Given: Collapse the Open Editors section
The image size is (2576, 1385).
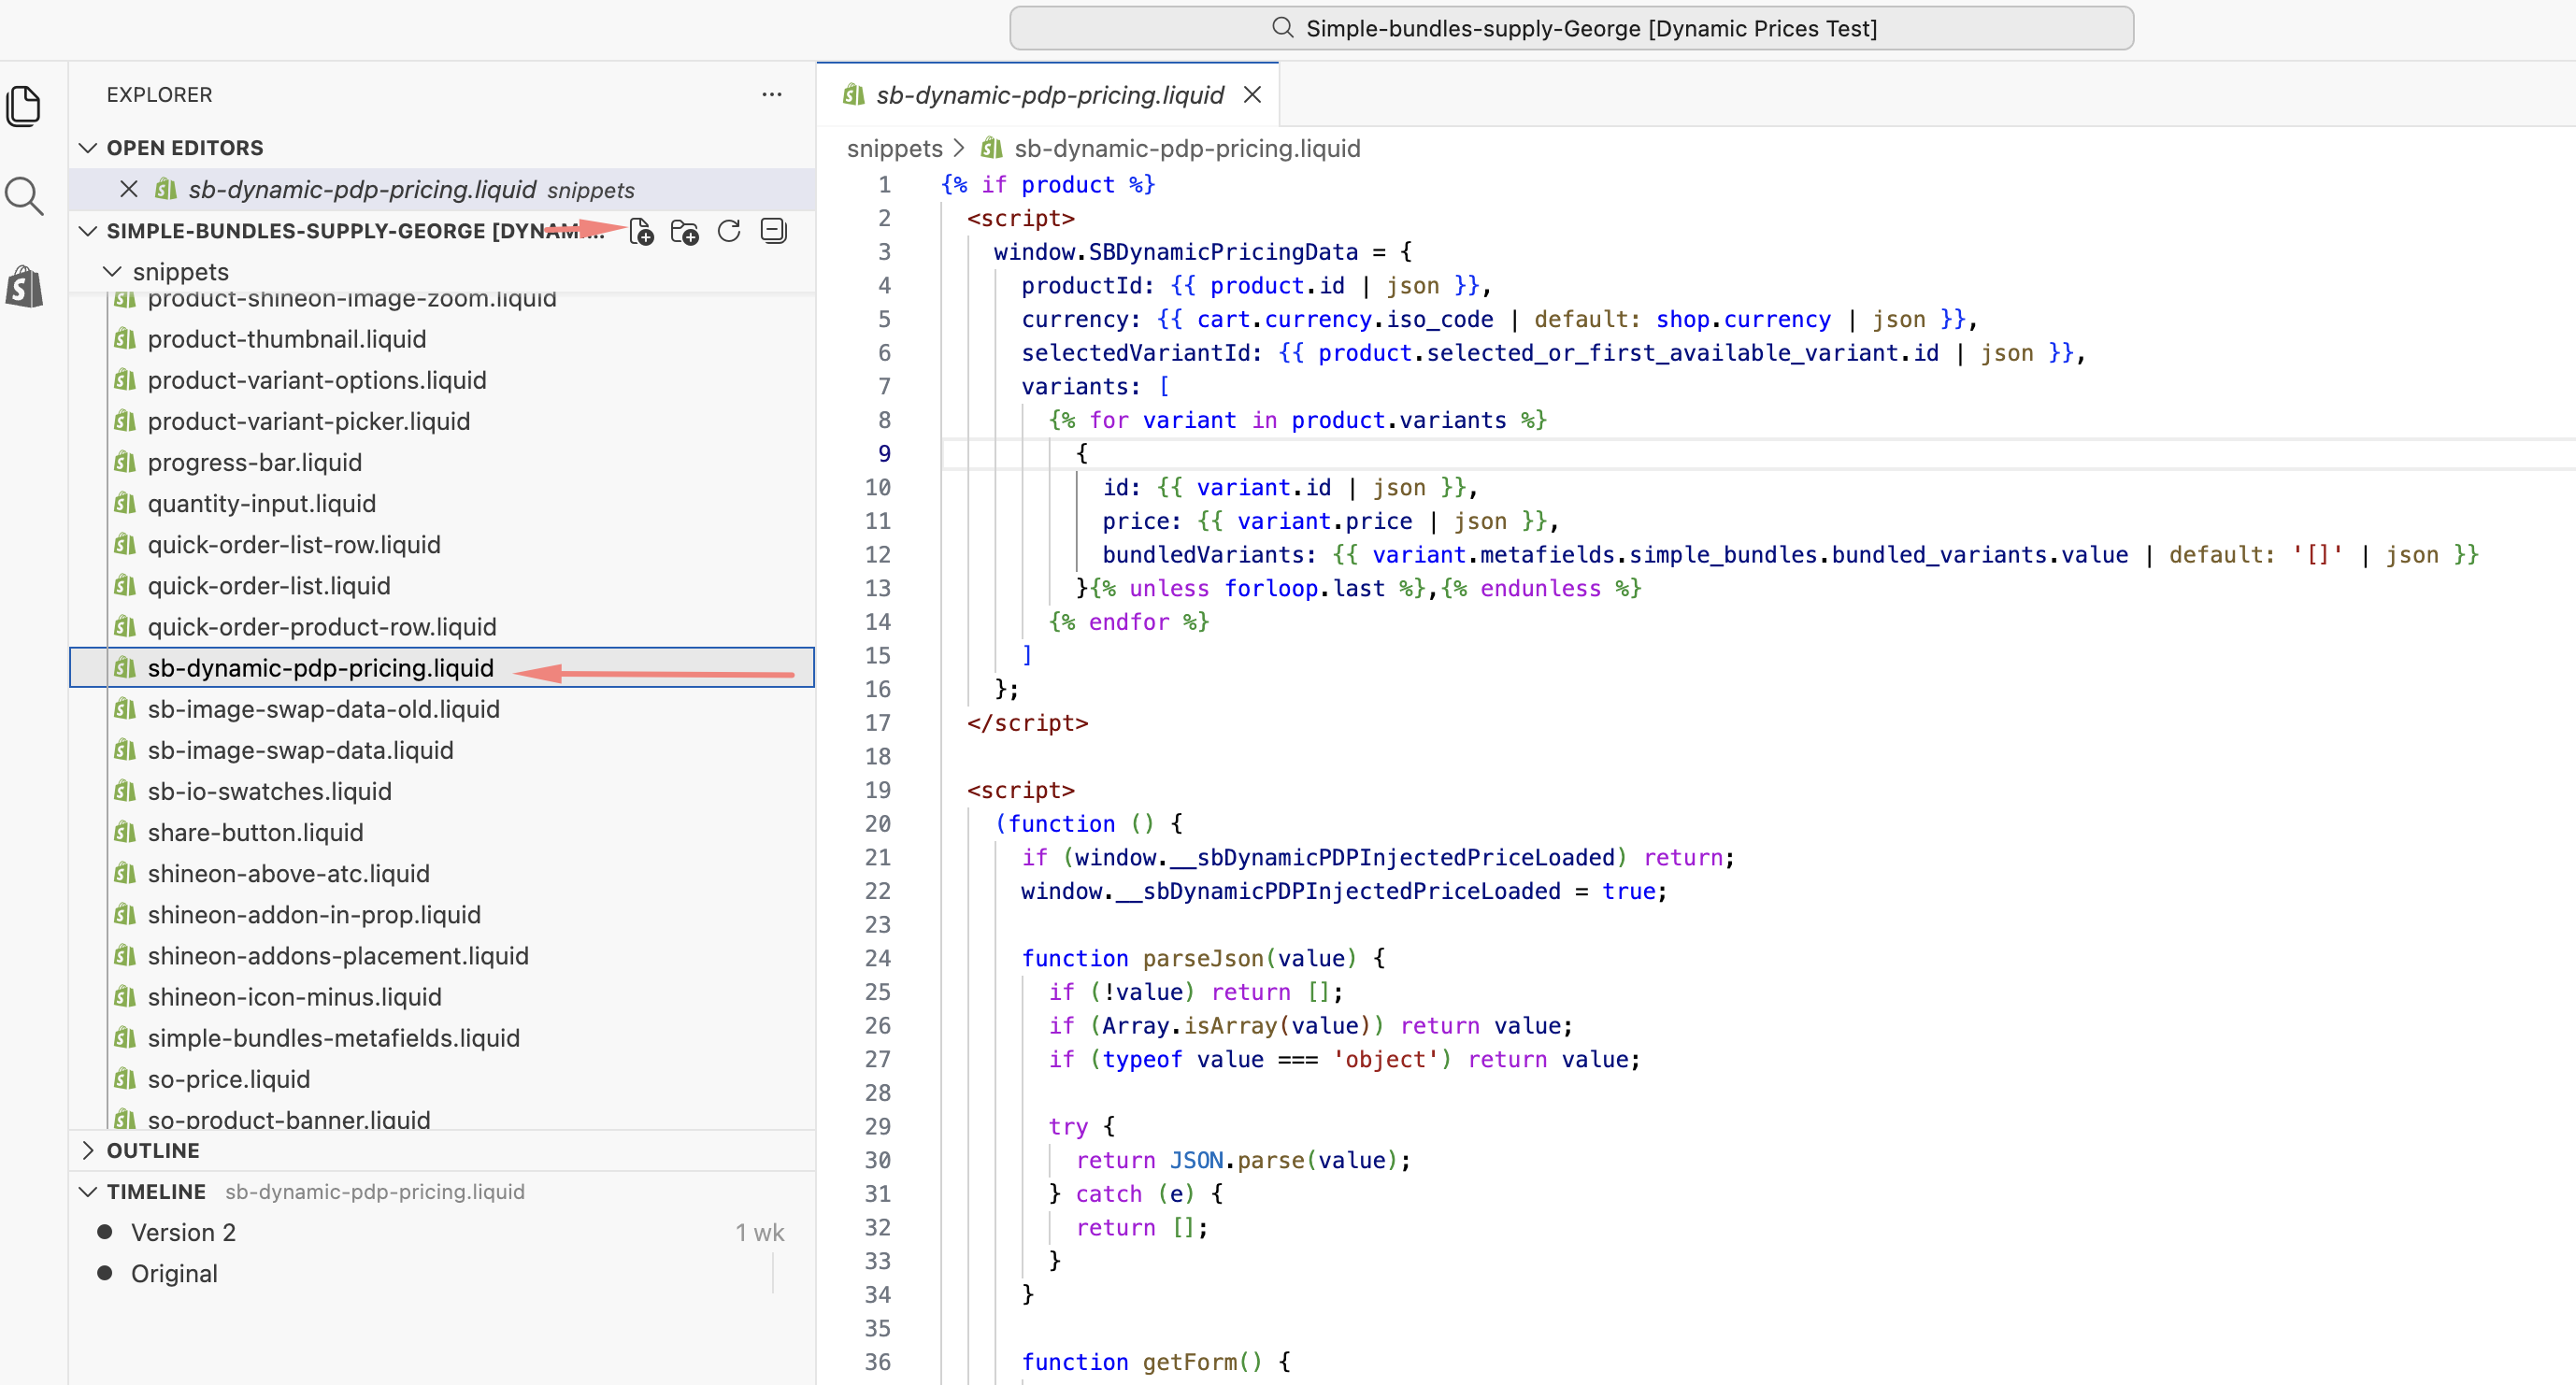Looking at the screenshot, I should coord(88,148).
